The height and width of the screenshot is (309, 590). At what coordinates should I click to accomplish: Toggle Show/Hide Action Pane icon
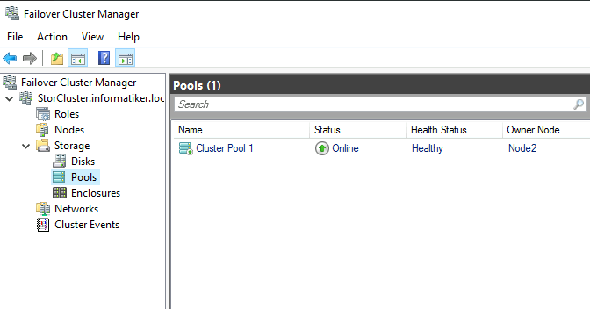pyautogui.click(x=125, y=58)
